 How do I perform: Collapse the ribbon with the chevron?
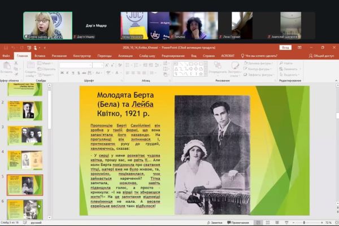point(336,80)
